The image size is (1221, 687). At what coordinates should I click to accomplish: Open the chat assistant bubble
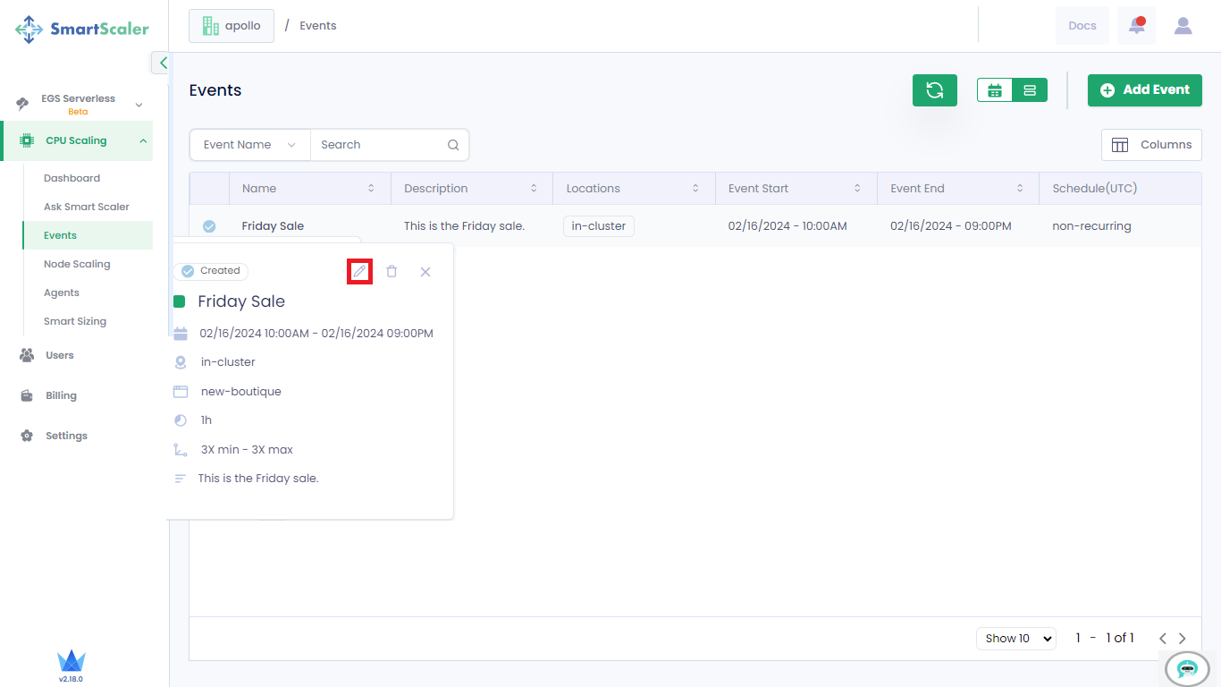tap(1187, 668)
